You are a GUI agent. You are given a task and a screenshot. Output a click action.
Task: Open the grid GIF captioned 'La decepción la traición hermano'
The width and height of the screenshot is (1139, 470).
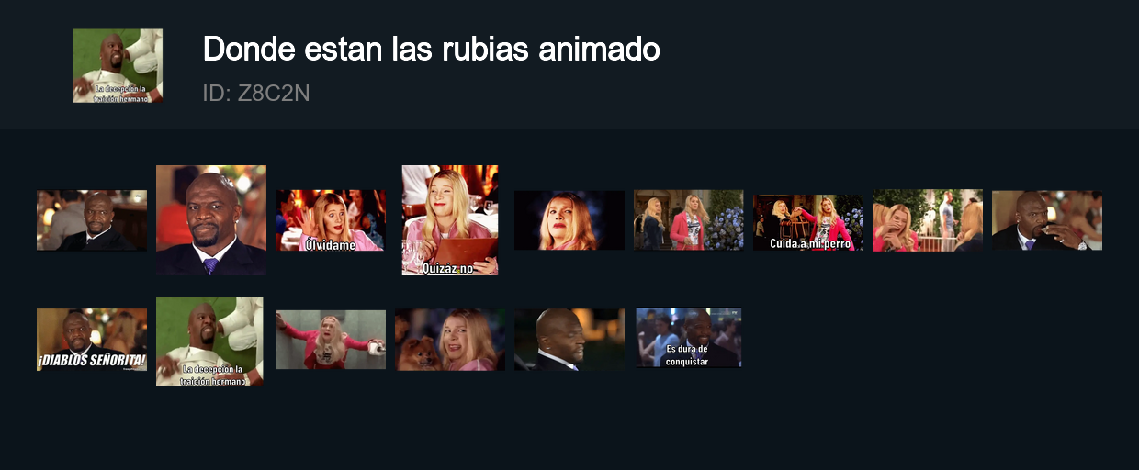pyautogui.click(x=209, y=341)
